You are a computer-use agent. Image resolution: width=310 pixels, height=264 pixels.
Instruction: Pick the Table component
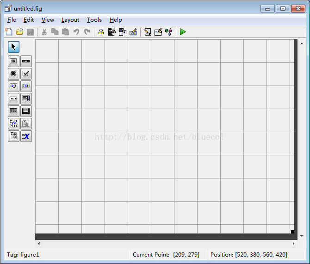pos(26,111)
